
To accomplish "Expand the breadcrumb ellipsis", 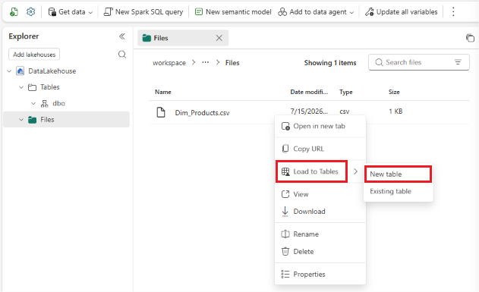I will coord(205,62).
